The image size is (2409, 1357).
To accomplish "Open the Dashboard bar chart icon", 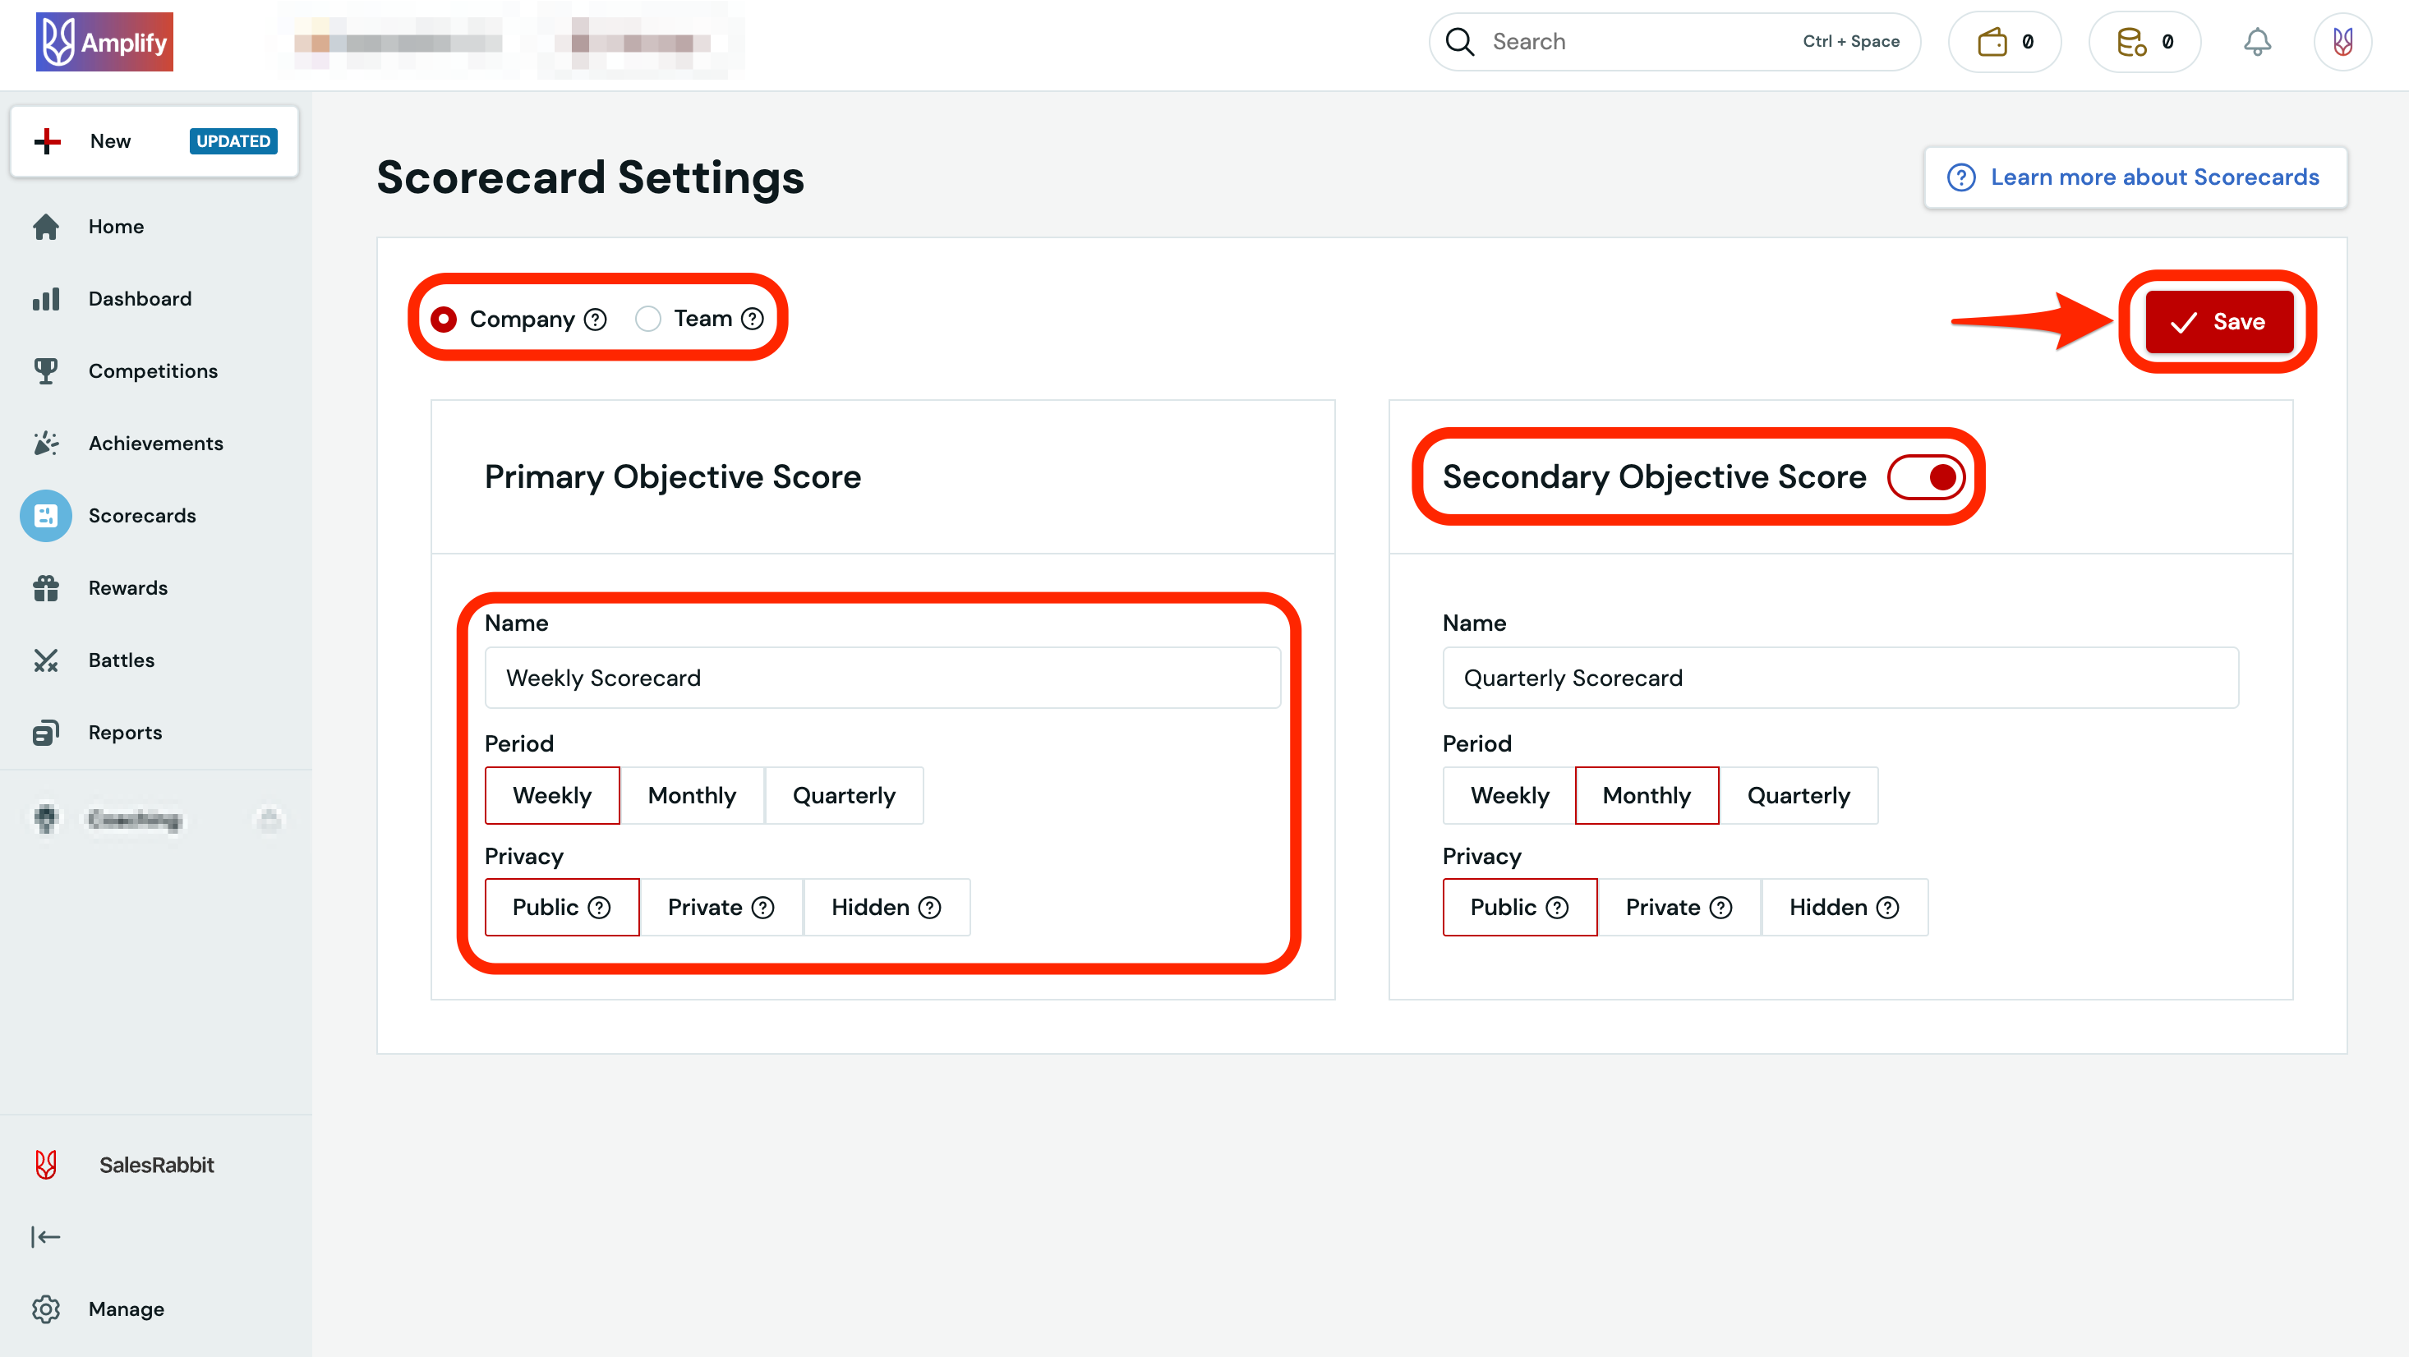I will tap(47, 298).
